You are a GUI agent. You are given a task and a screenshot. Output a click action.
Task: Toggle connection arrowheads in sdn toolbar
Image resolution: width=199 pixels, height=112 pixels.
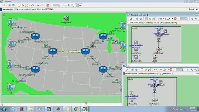coord(80,5)
